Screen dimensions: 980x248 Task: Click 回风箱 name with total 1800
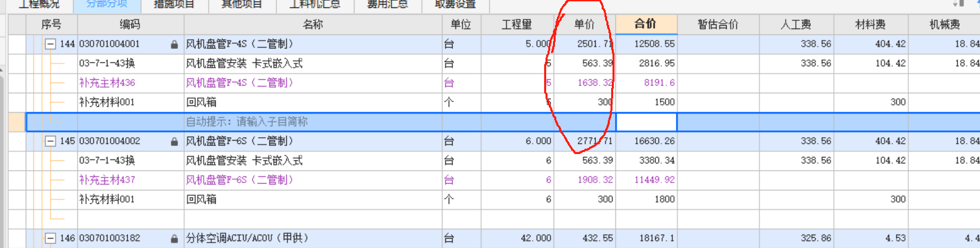pos(201,200)
